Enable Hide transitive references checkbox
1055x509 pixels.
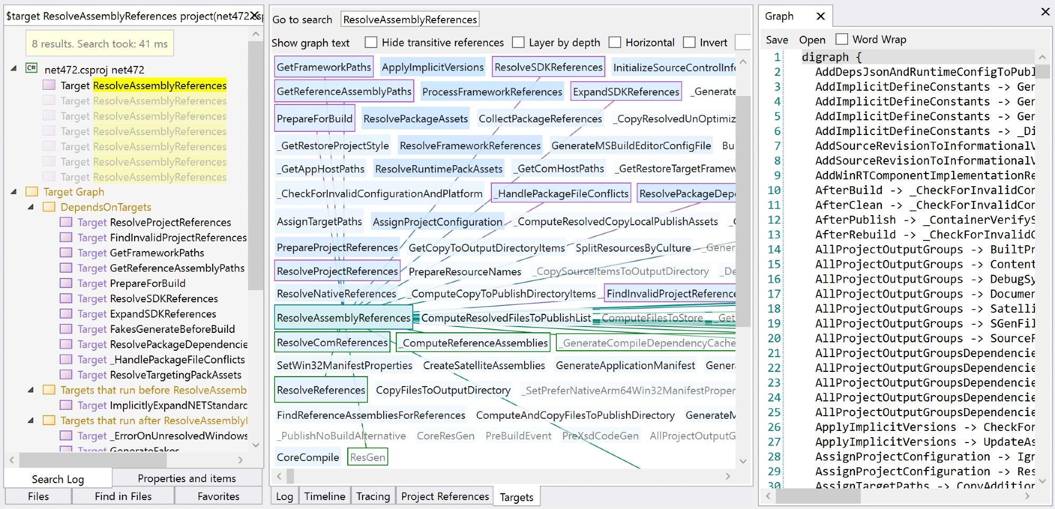pos(371,42)
